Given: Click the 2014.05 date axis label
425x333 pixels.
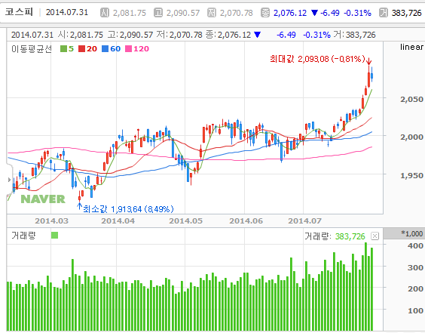Looking at the screenshot, I should (x=185, y=220).
